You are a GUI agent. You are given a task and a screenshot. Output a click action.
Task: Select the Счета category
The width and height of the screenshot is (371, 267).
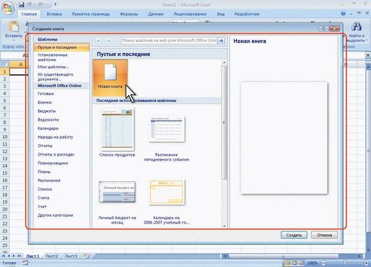point(43,198)
